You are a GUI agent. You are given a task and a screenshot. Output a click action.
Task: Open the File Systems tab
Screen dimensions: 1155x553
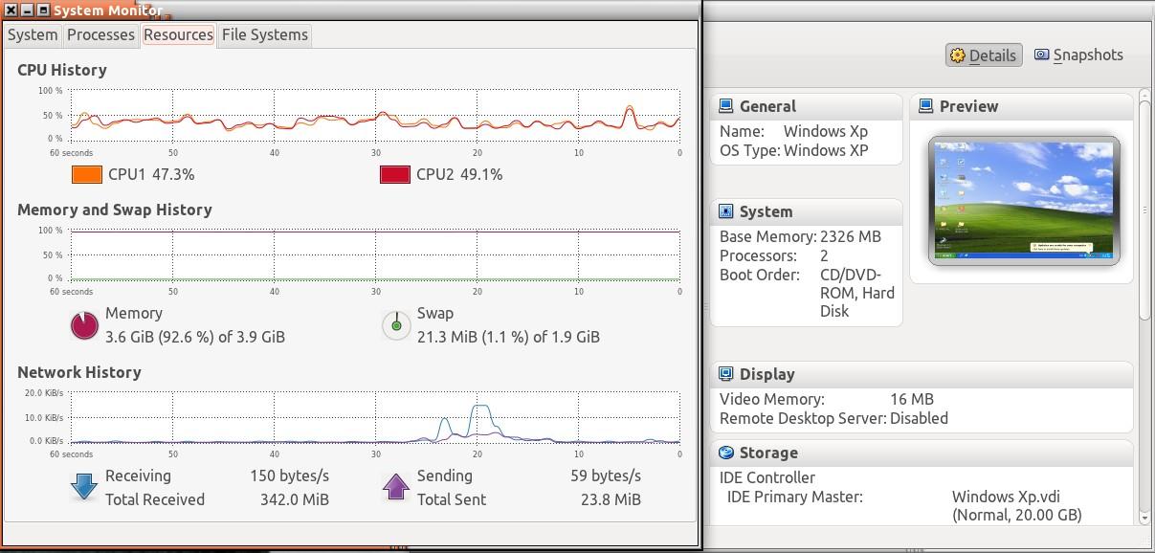pos(264,35)
